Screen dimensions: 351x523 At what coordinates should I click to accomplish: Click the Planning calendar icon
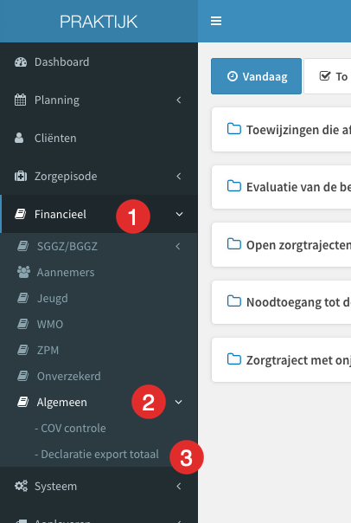click(x=20, y=100)
